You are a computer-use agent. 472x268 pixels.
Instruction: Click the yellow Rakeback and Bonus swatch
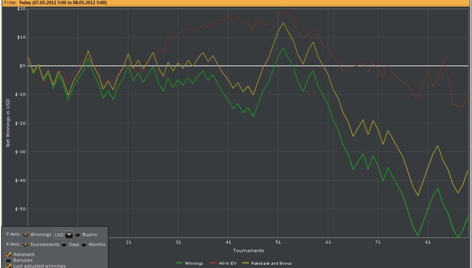(x=245, y=263)
